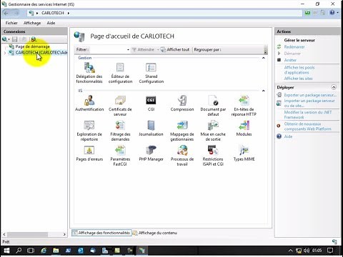Viewport: 343px width, 257px height.
Task: Click the Arrêter action
Action: [x=290, y=60]
